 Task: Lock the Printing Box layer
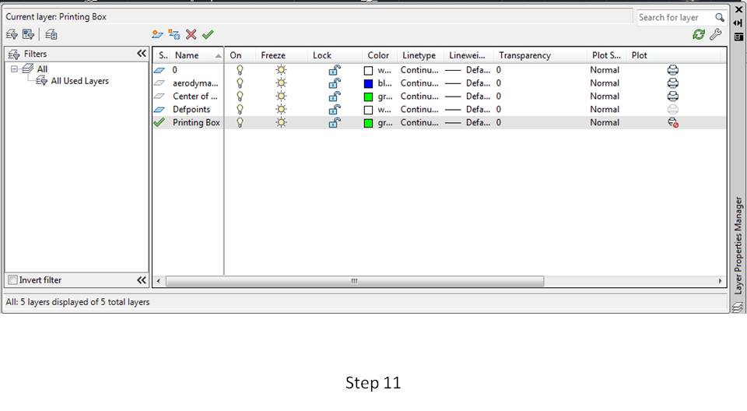(335, 122)
